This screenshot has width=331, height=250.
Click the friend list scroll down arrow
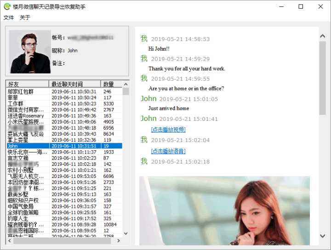coord(126,233)
